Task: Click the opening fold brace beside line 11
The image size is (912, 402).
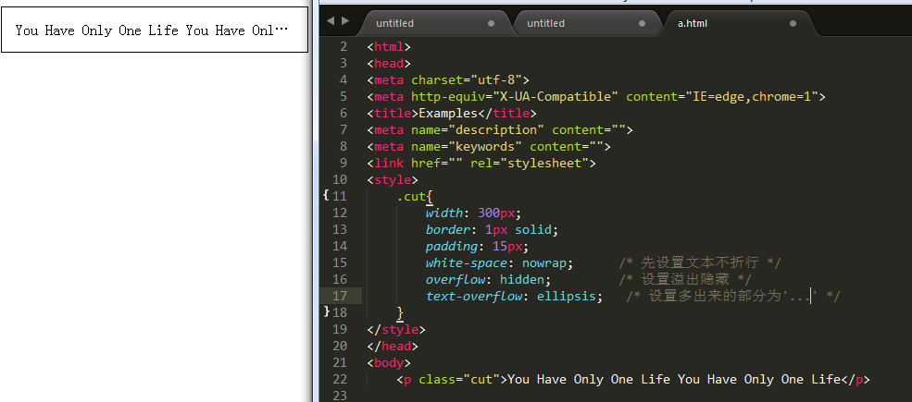Action: (x=326, y=195)
